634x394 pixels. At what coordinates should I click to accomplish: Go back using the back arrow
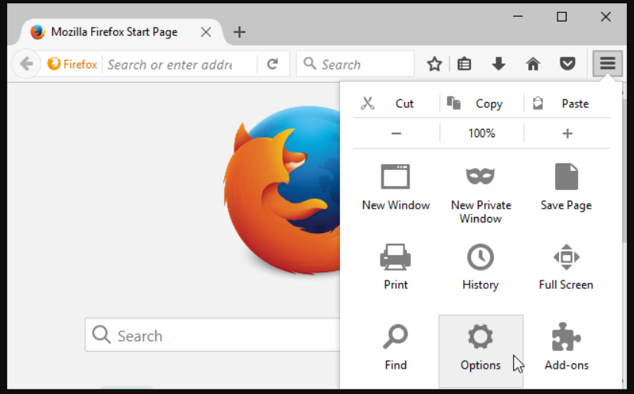click(x=26, y=64)
